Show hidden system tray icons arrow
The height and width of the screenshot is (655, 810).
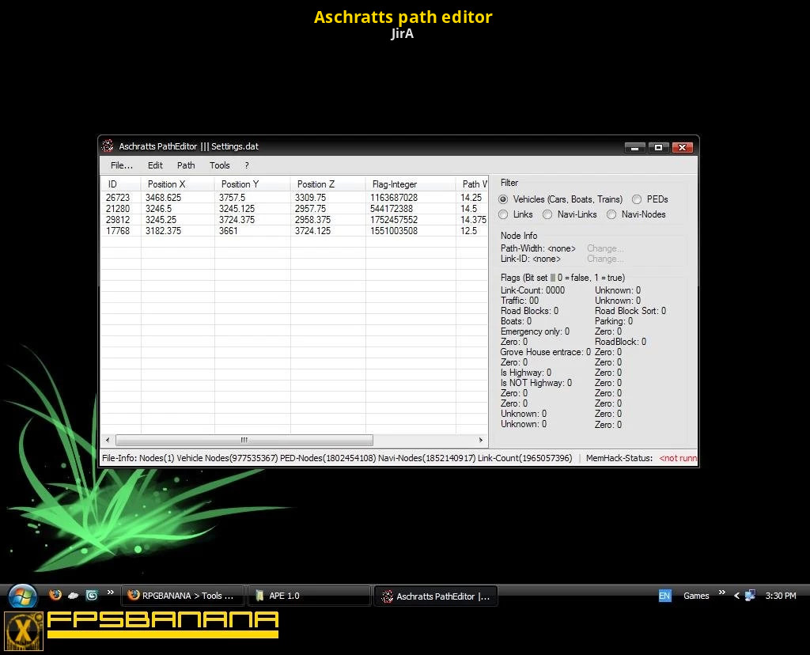(736, 596)
